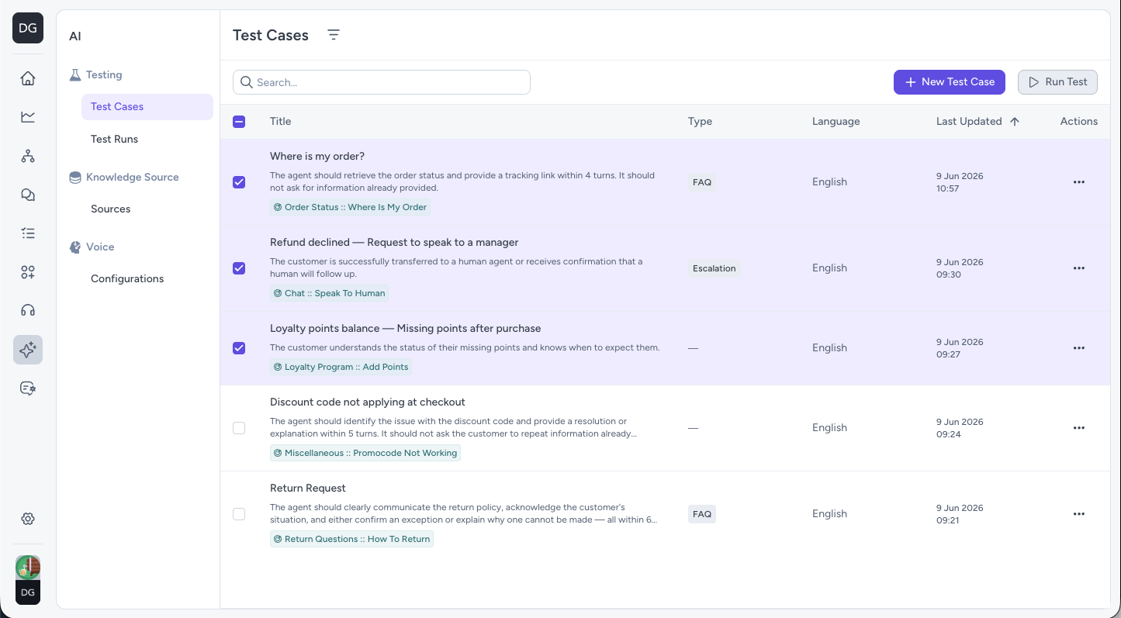This screenshot has width=1121, height=618.
Task: Open the Return Questions :: How To Return tag
Action: click(351, 539)
